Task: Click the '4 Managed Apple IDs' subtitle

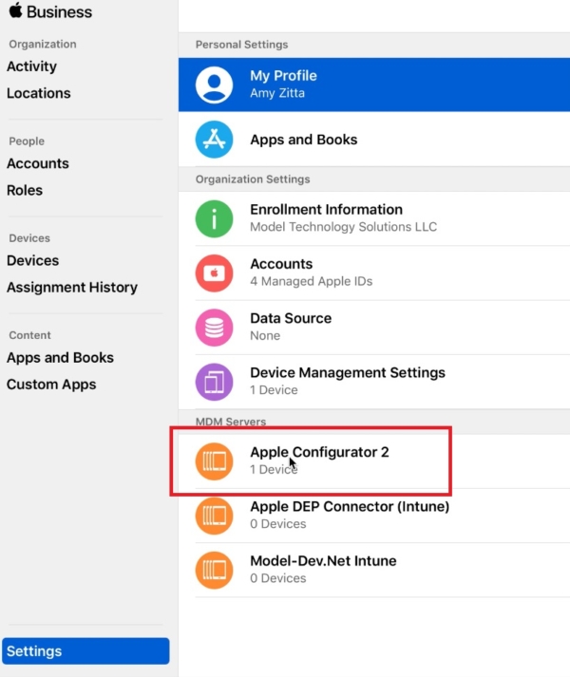Action: coord(312,281)
